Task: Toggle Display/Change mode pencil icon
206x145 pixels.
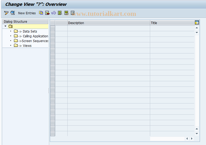Action: (x=6, y=13)
